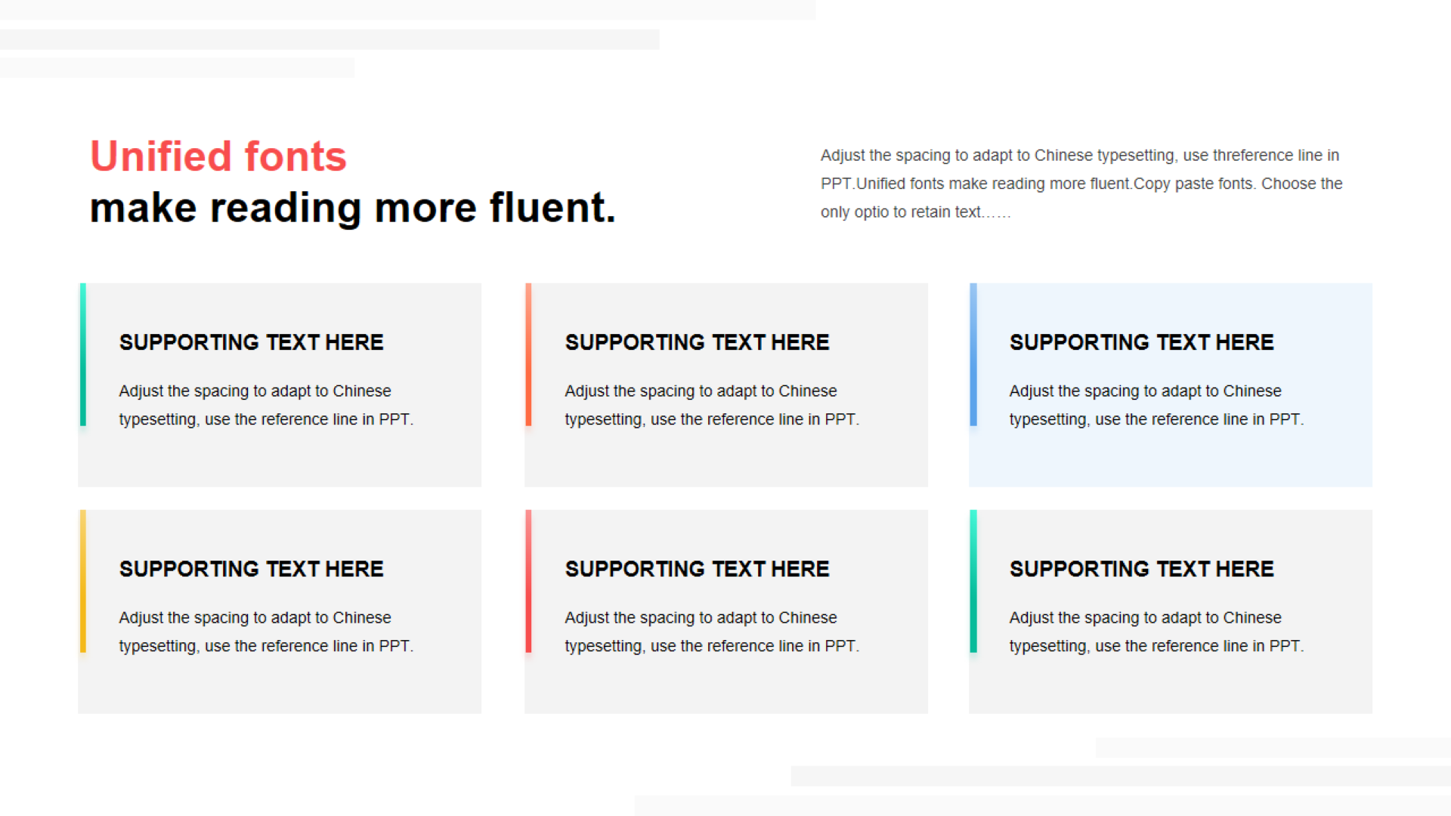Click the body text in the yellow-bar card
Viewport: 1451px width, 816px height.
(266, 632)
